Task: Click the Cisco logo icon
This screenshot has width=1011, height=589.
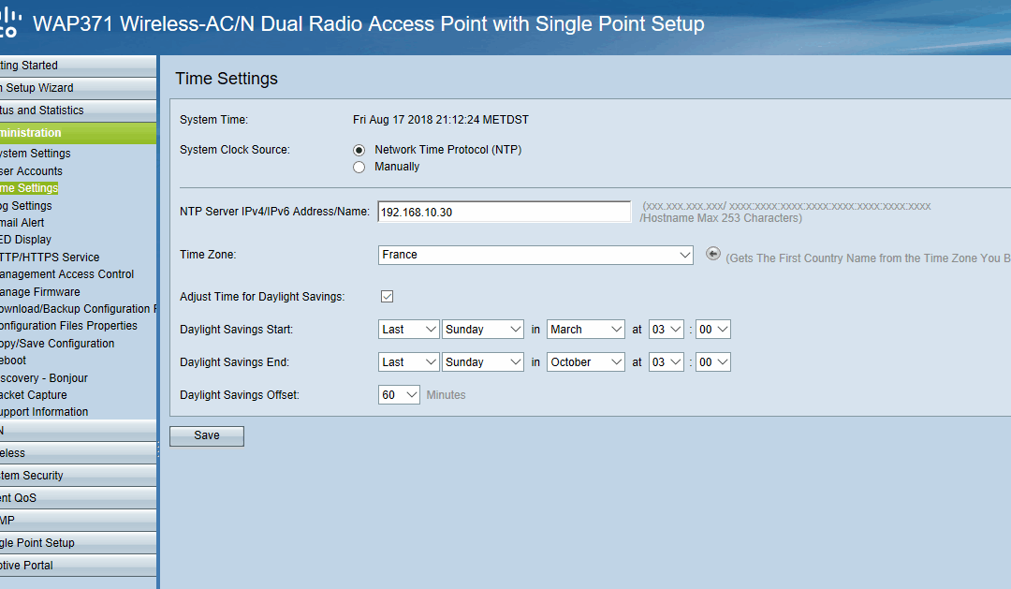Action: (x=10, y=22)
